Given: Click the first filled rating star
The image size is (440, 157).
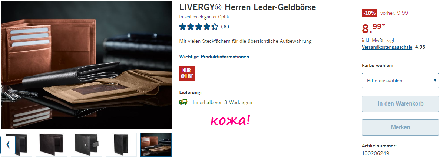Looking at the screenshot, I should (183, 27).
